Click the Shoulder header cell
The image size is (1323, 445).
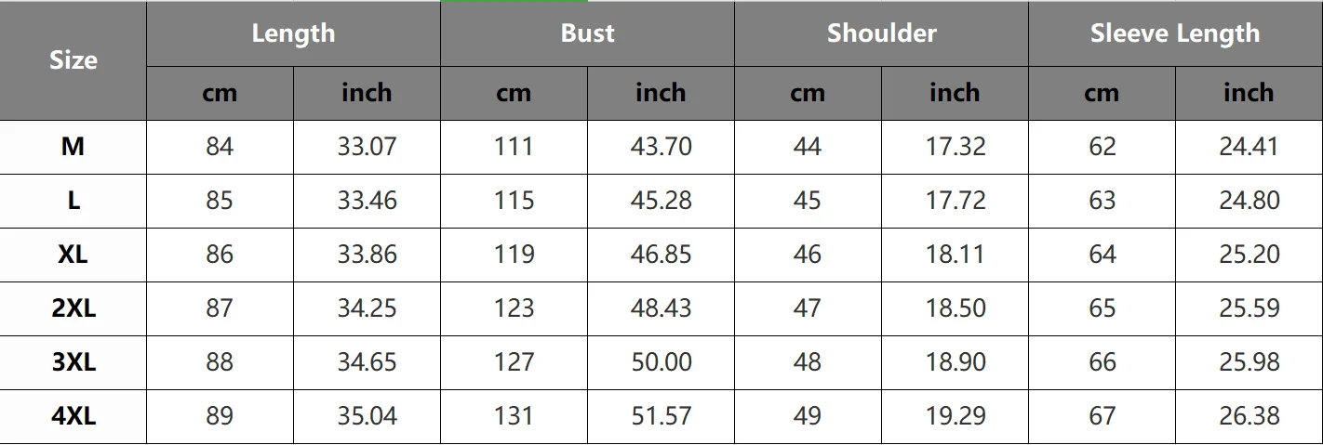coord(881,33)
